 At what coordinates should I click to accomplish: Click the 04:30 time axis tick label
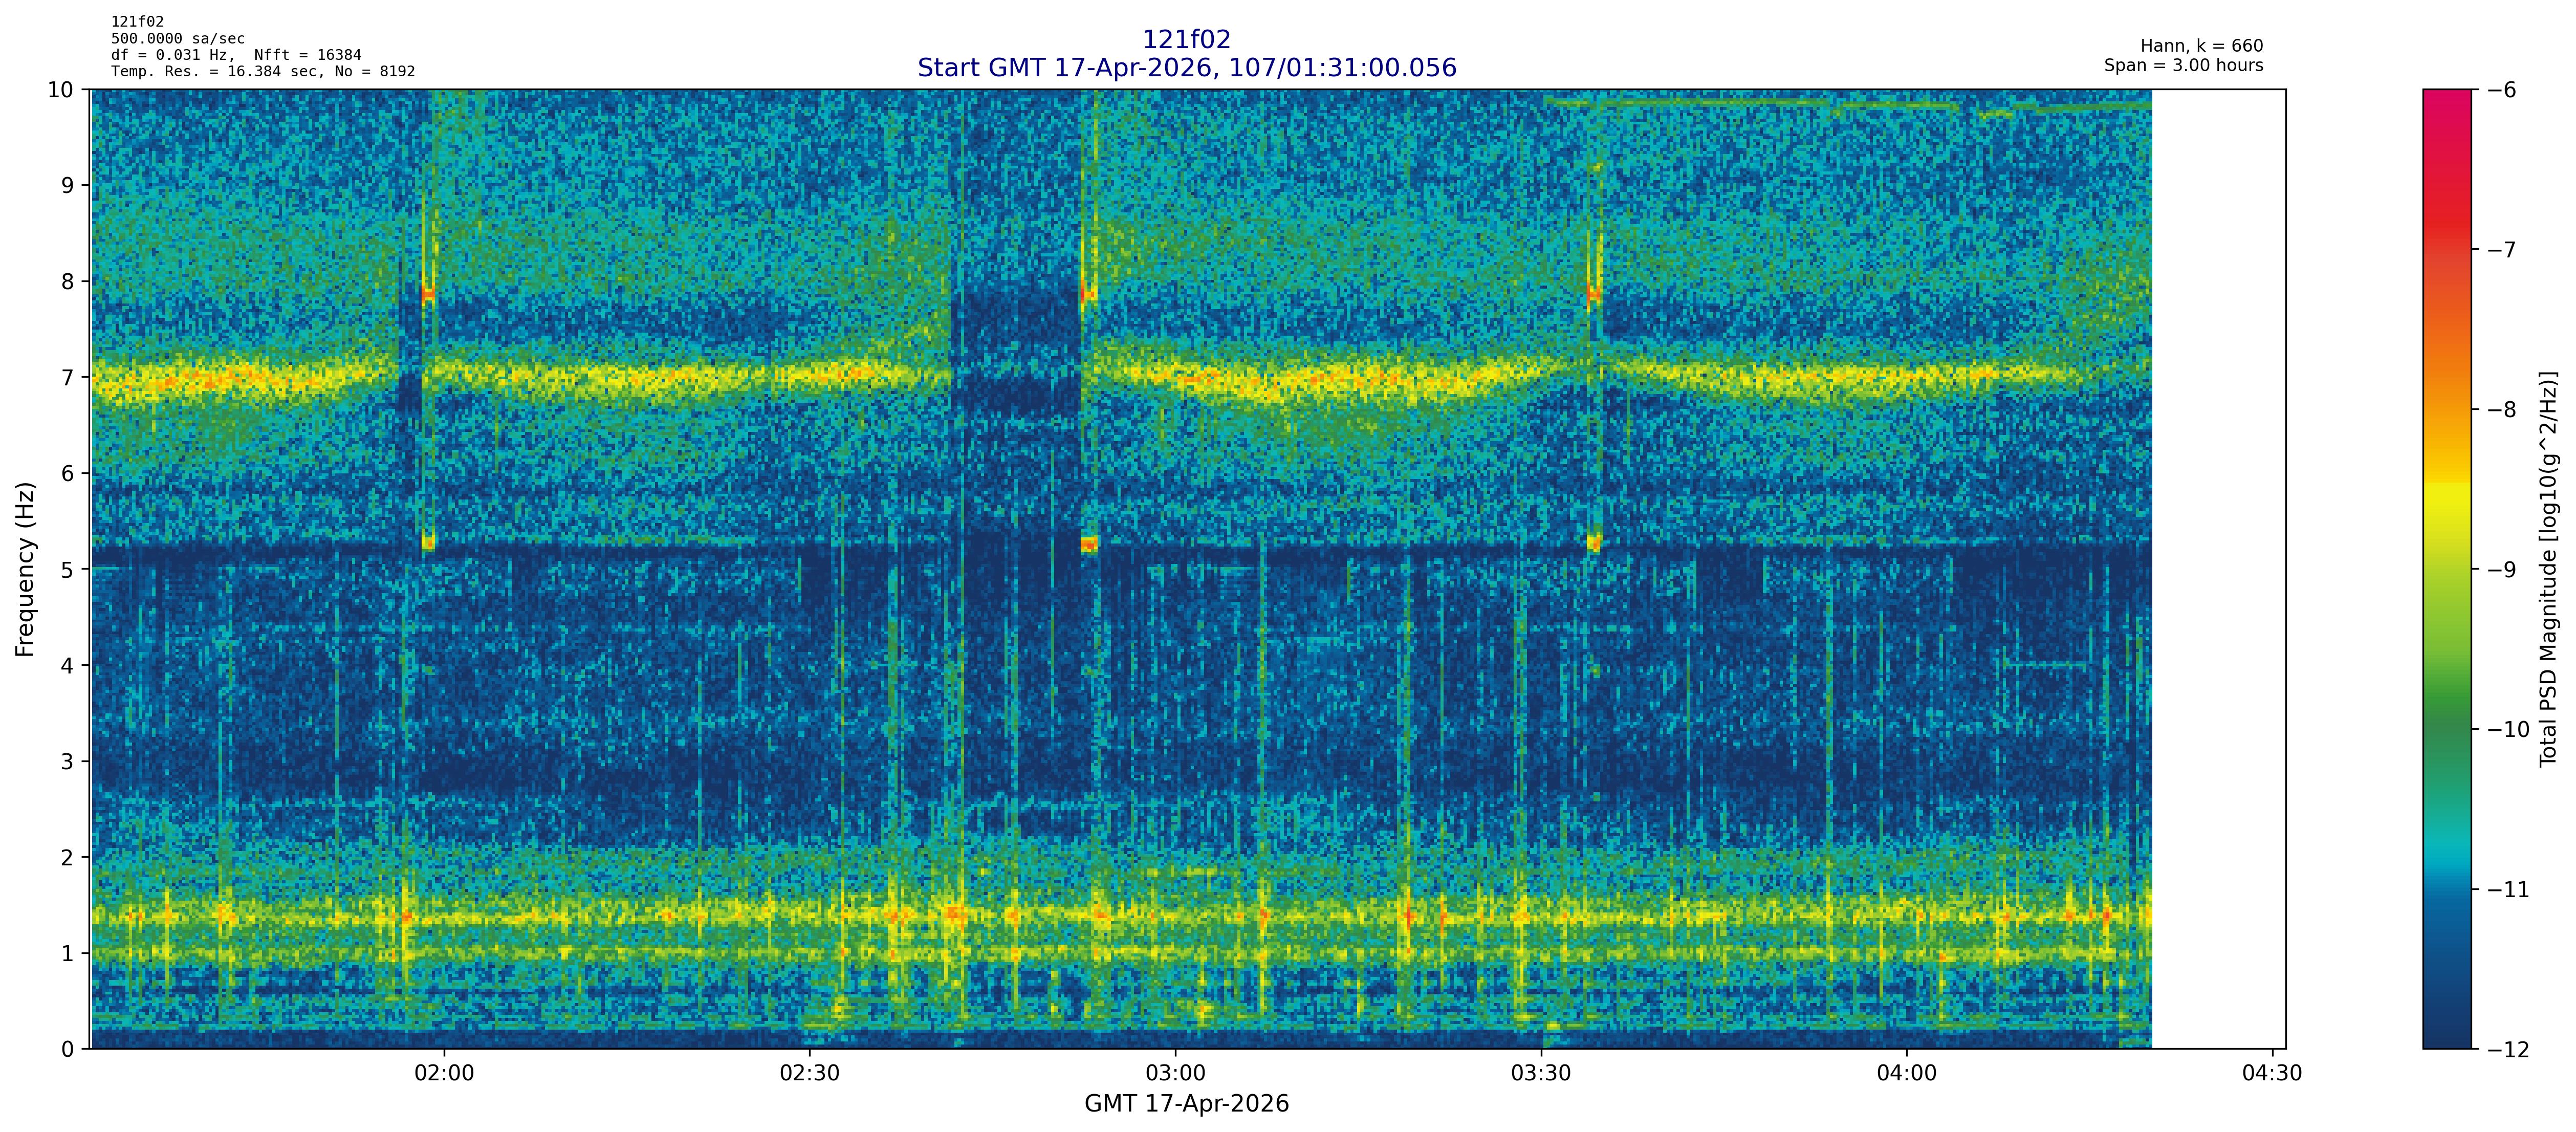coord(2272,1074)
